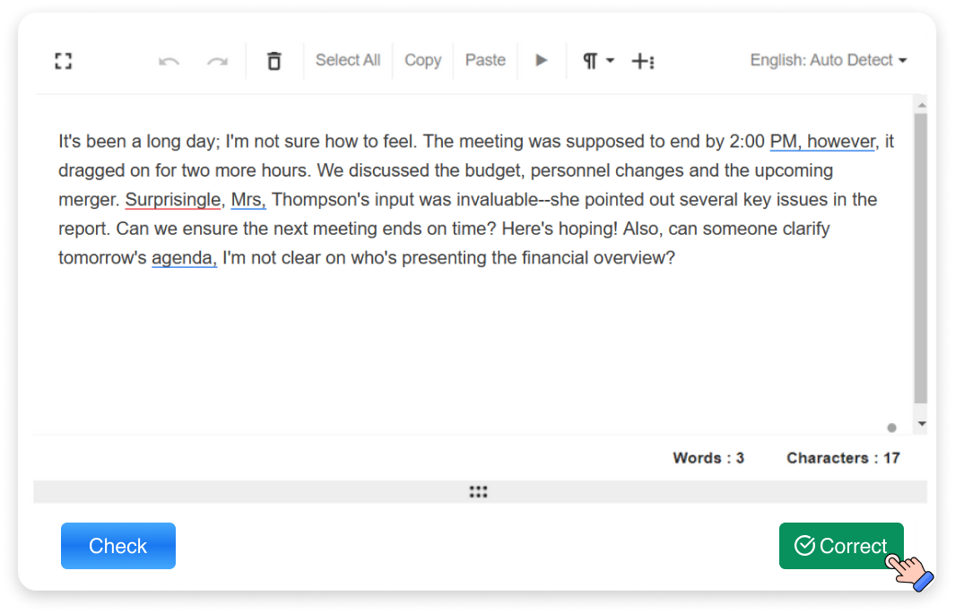Image resolution: width=955 pixels, height=614 pixels.
Task: Click the underlined word Surprisingle
Action: point(173,199)
